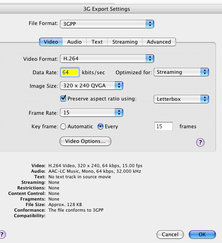
Task: Click 'The file conforms to 3GPP' text
Action: (76, 210)
